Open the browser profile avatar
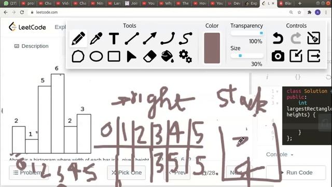 pos(317,12)
